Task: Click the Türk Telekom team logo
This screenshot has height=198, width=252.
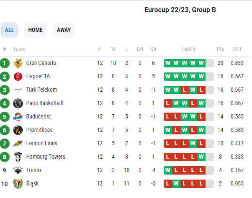Action: (x=18, y=90)
